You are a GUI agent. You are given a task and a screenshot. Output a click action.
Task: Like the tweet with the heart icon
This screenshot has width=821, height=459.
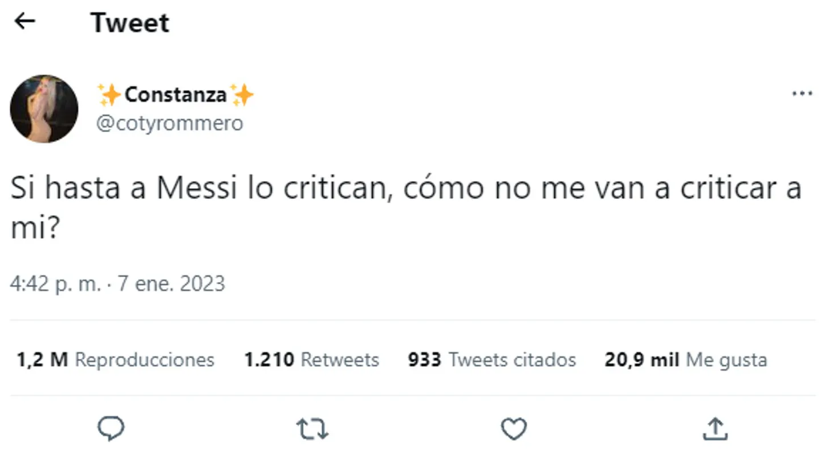click(x=513, y=429)
